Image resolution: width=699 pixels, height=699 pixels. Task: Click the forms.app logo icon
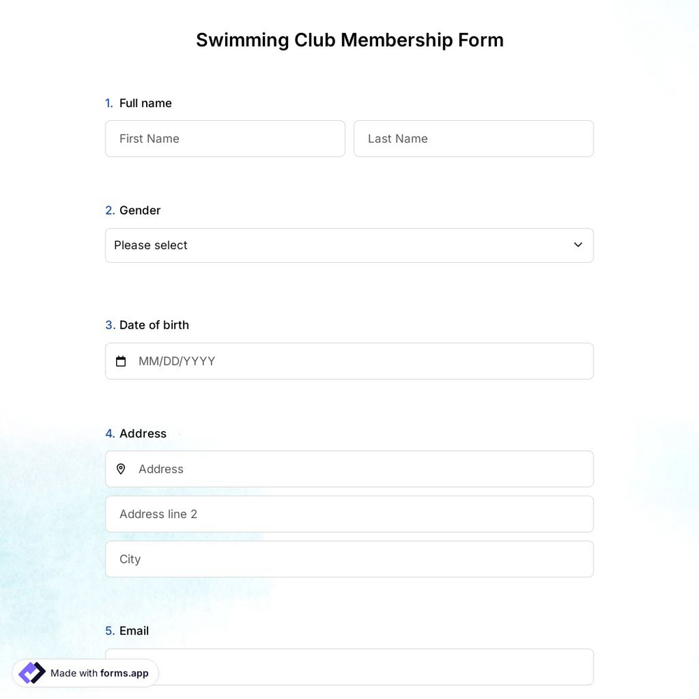[31, 672]
